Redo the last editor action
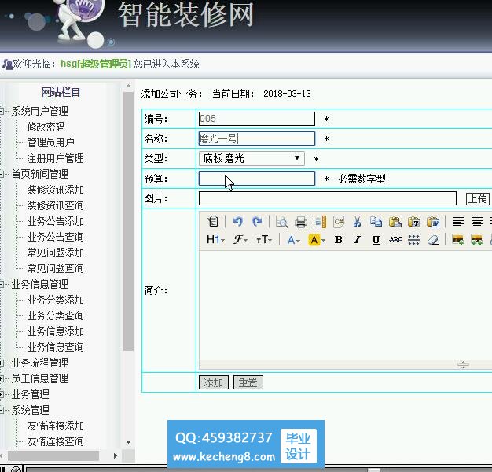492x472 pixels. pos(257,222)
